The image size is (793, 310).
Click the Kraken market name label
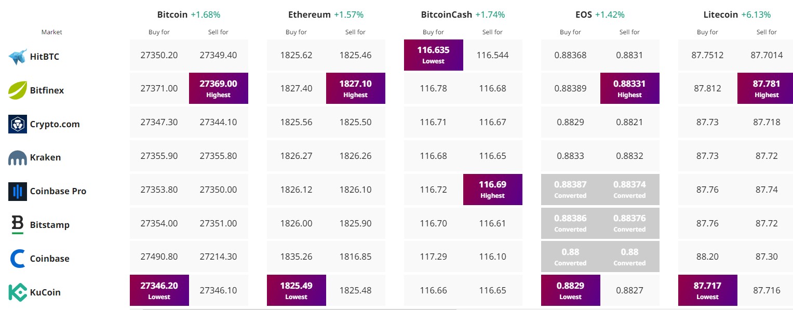point(45,157)
